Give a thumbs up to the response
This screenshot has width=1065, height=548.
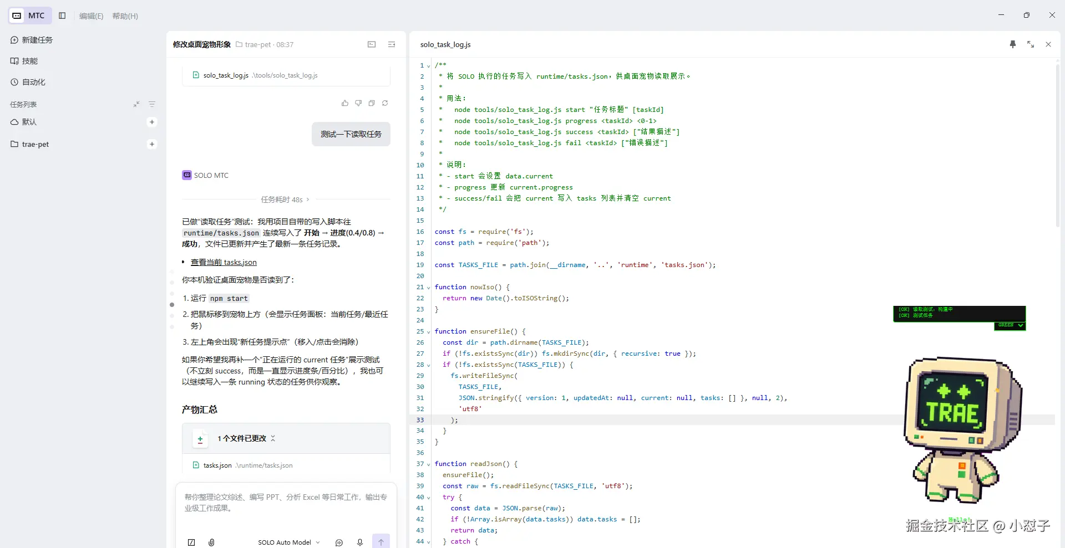345,103
